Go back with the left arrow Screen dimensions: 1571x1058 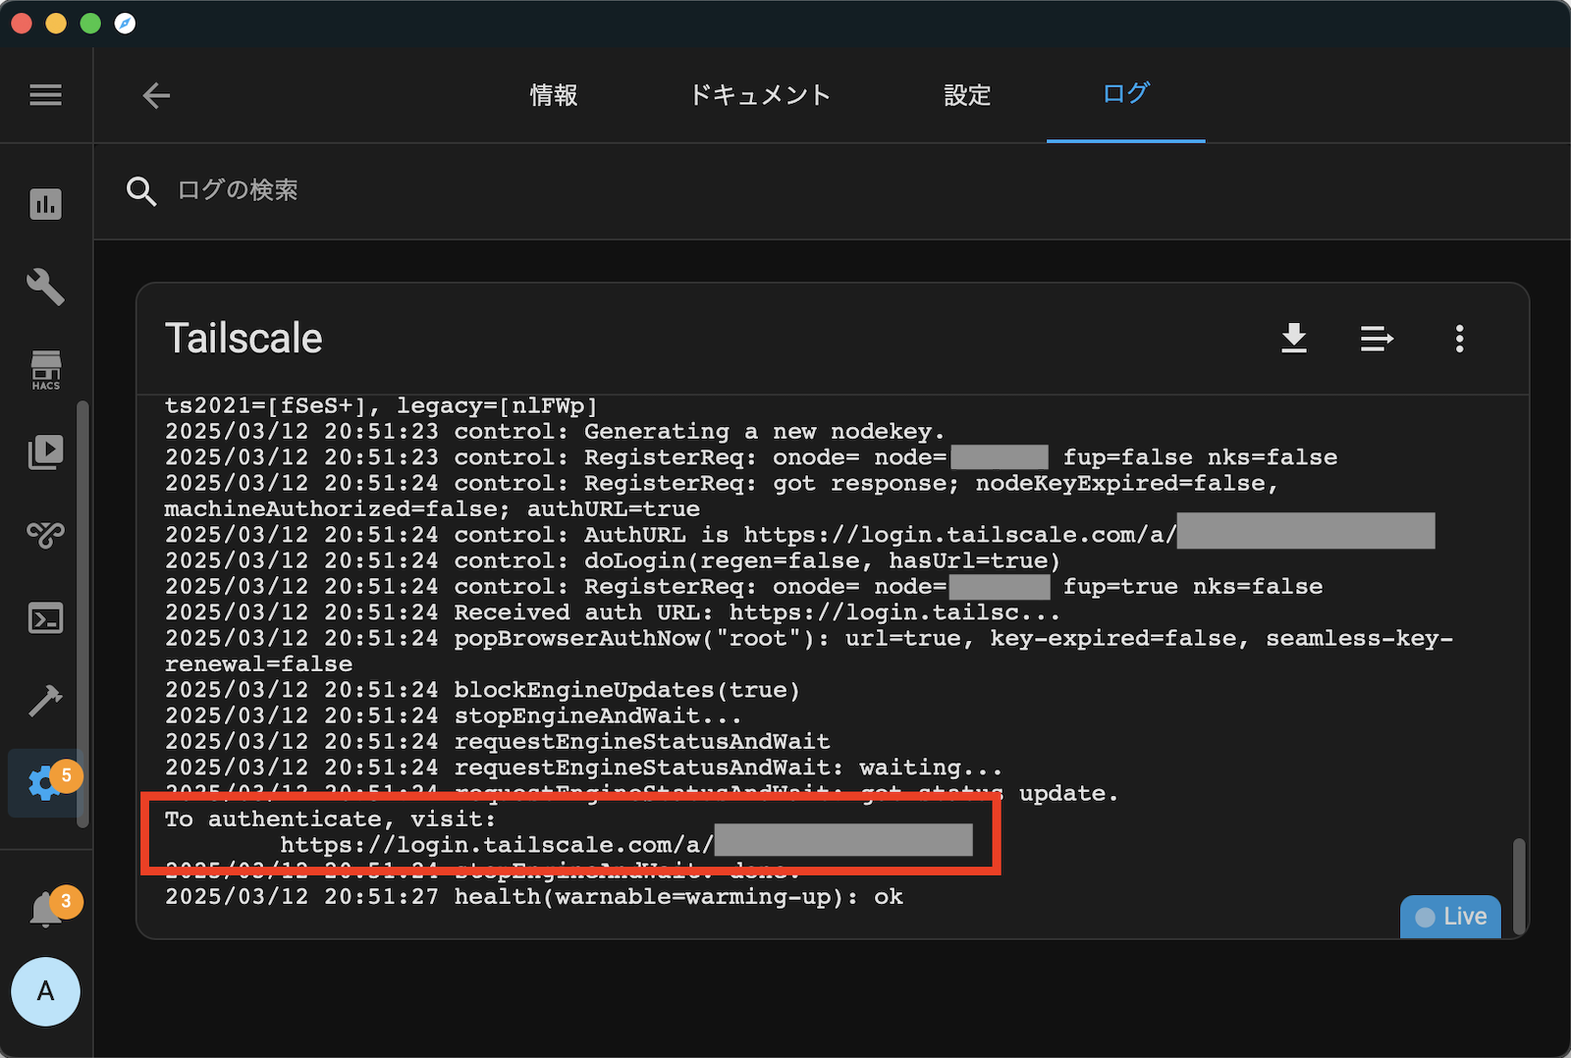pos(156,95)
